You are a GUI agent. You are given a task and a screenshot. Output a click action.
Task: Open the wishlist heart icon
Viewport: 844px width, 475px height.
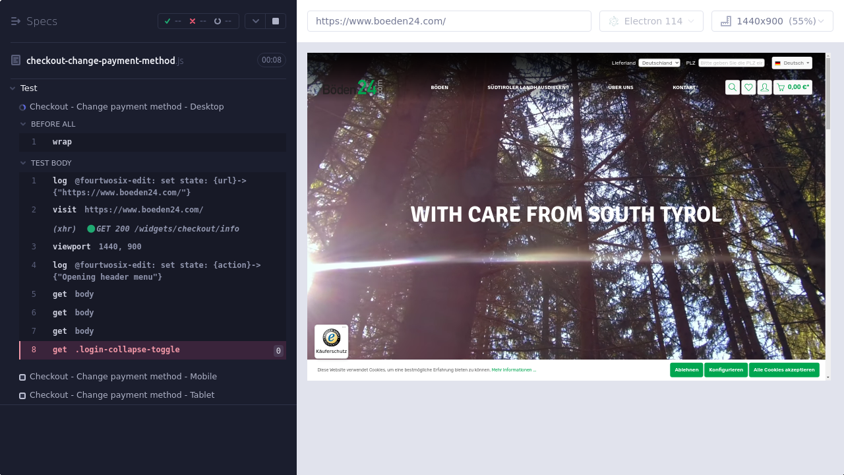point(748,87)
